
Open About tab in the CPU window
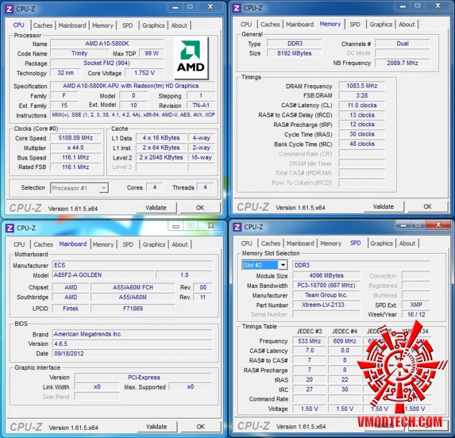(179, 25)
